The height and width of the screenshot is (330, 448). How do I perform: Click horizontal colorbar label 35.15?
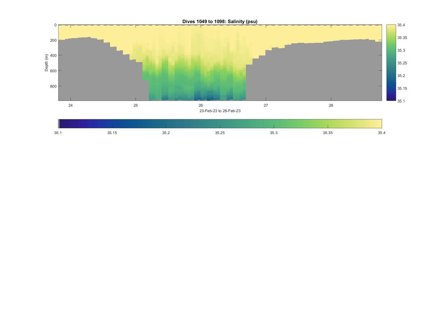click(112, 133)
